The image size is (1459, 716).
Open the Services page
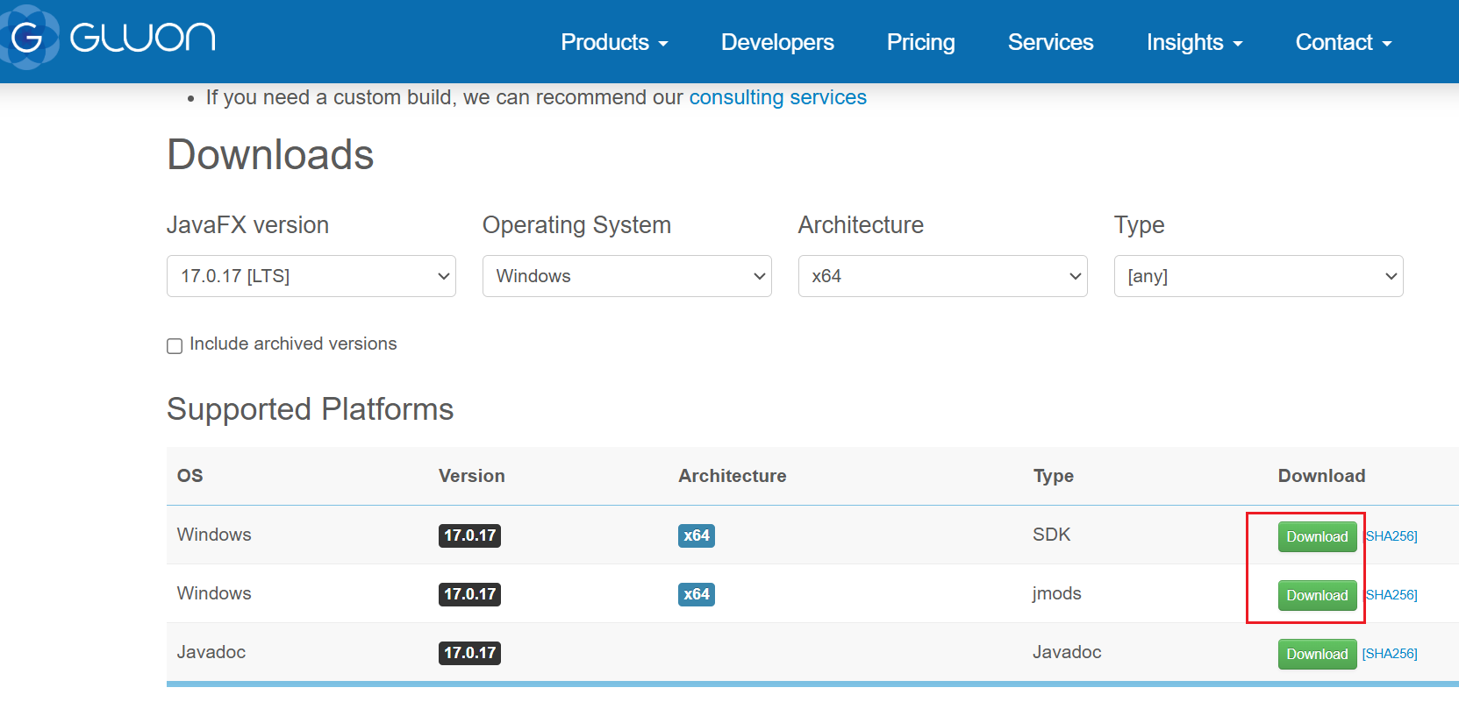coord(1050,42)
